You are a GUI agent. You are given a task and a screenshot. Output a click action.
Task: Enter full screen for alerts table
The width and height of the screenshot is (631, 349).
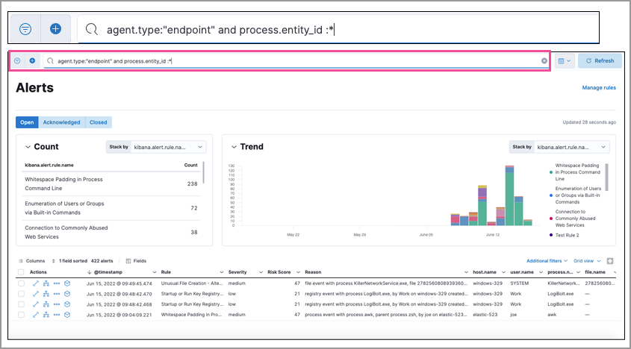[610, 261]
